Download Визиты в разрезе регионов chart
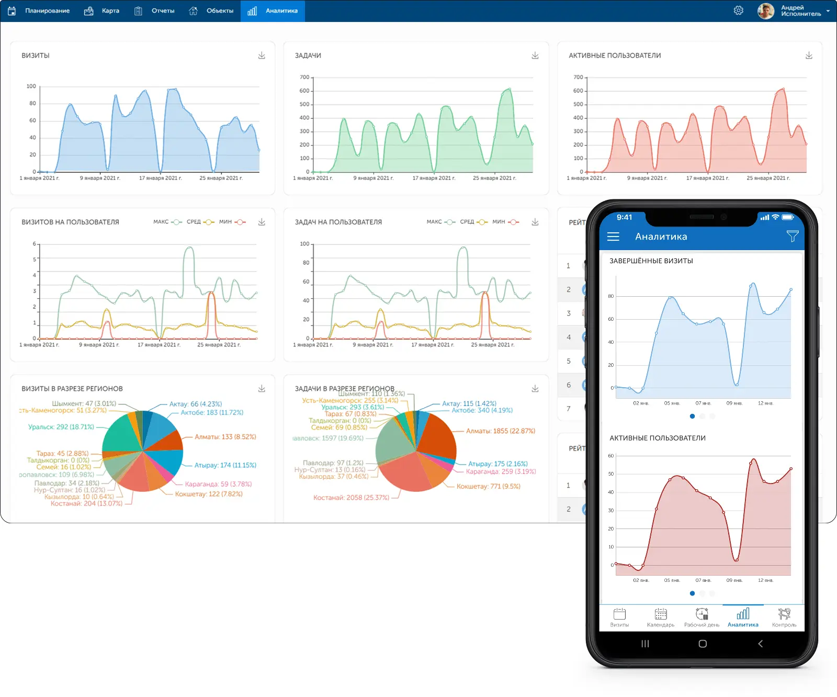Screen dimensions: 837x697 pyautogui.click(x=262, y=389)
